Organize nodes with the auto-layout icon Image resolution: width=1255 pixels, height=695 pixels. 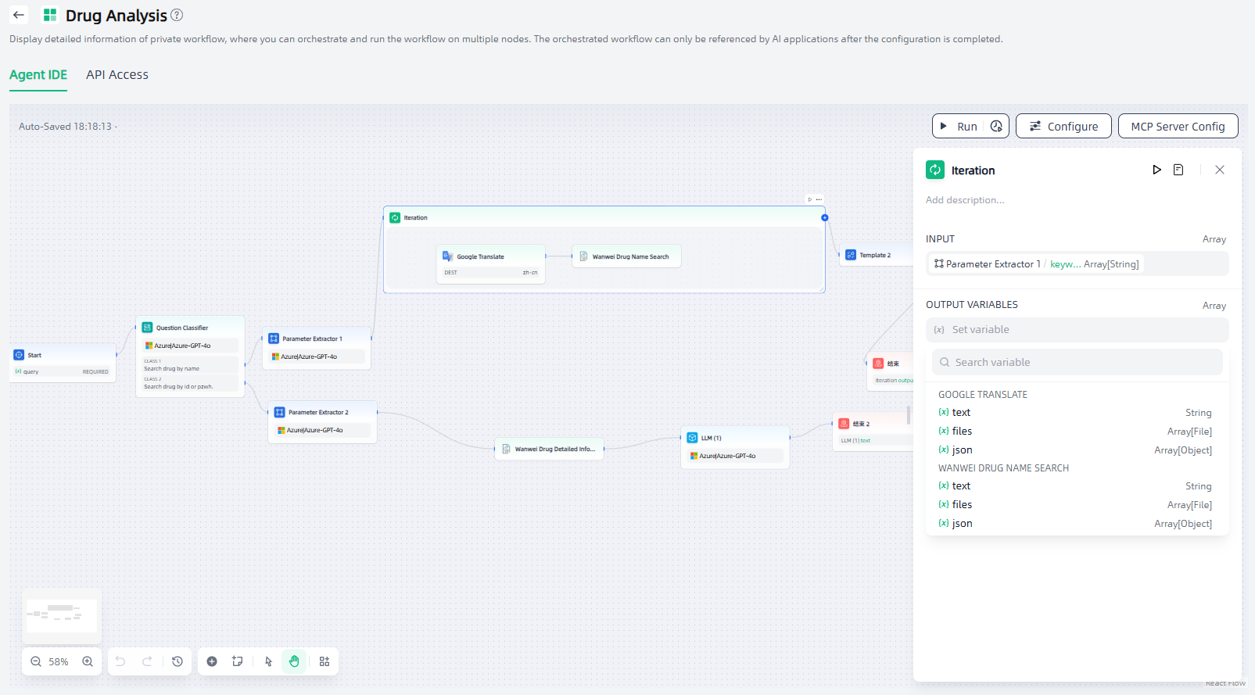tap(325, 661)
